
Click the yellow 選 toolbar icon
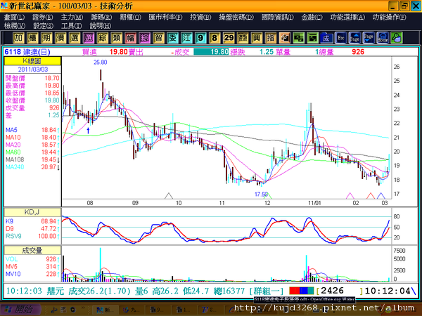pos(75,38)
